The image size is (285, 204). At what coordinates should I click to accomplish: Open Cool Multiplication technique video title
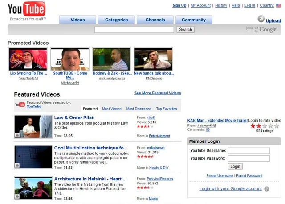(x=91, y=148)
